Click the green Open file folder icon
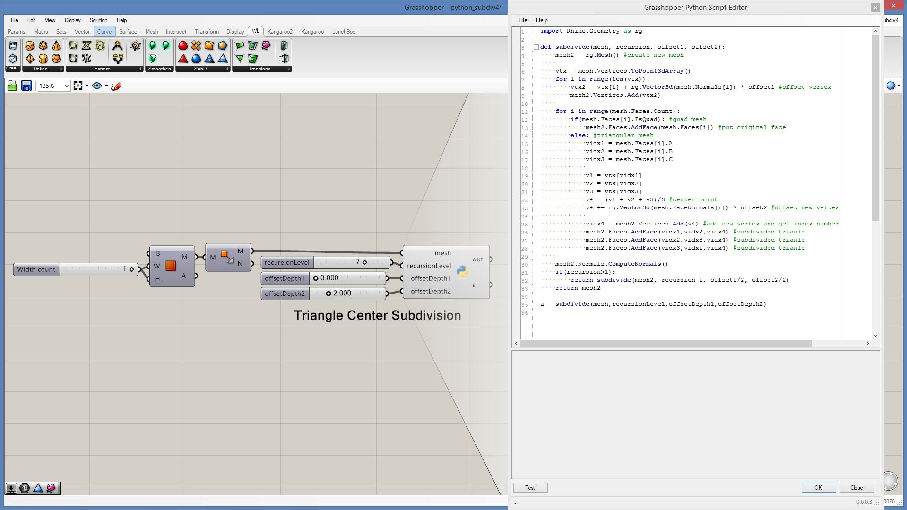Image resolution: width=907 pixels, height=510 pixels. point(12,86)
